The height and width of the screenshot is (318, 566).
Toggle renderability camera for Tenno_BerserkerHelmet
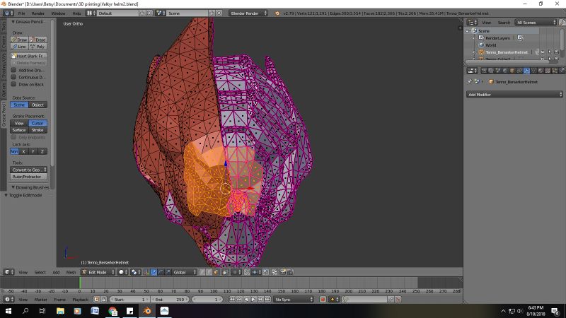point(557,52)
